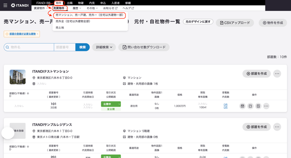291x158 pixels.
Task: Click the pencil edit icon for room 101
Action: (250, 106)
